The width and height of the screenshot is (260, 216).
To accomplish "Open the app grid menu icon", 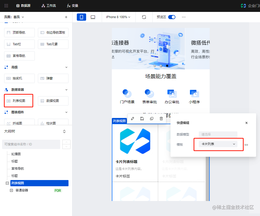I will pyautogui.click(x=6, y=6).
